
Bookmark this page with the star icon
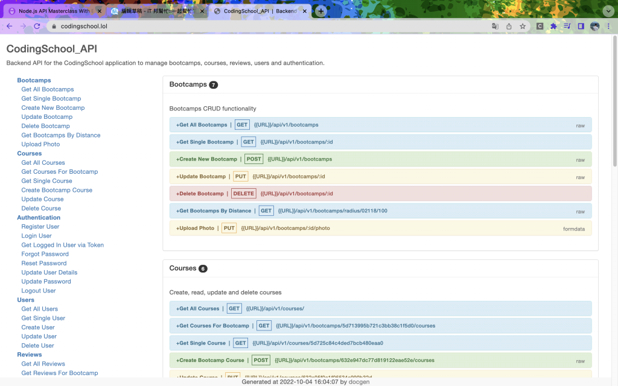[x=523, y=27]
